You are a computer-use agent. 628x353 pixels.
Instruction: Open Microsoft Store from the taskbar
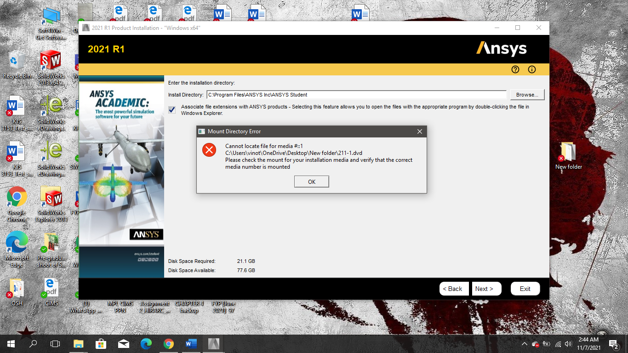point(101,343)
